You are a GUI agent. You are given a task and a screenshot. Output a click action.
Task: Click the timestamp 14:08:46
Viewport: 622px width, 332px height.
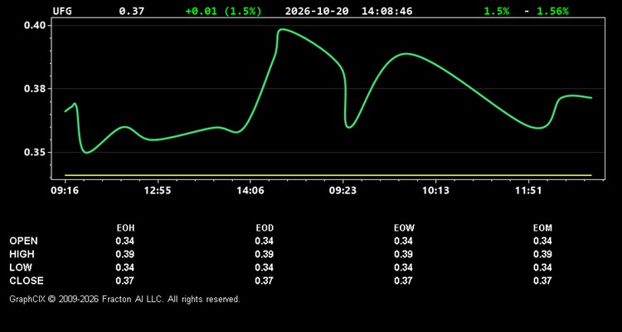(x=386, y=11)
